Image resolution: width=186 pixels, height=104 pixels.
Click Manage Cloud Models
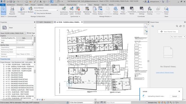point(108,11)
